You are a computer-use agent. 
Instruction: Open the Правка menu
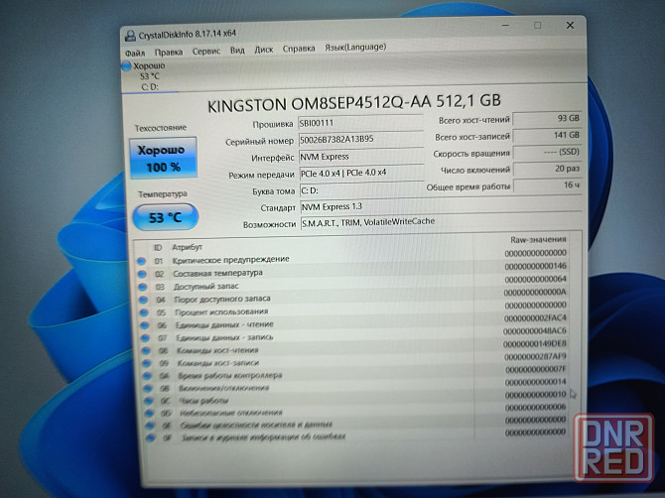coord(169,53)
